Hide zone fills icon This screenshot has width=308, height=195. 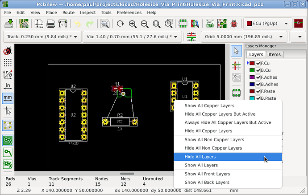[8, 152]
